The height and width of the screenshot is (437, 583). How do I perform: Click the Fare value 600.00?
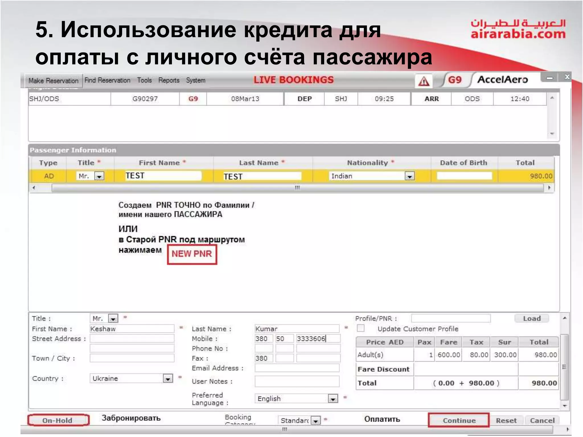[x=449, y=355]
